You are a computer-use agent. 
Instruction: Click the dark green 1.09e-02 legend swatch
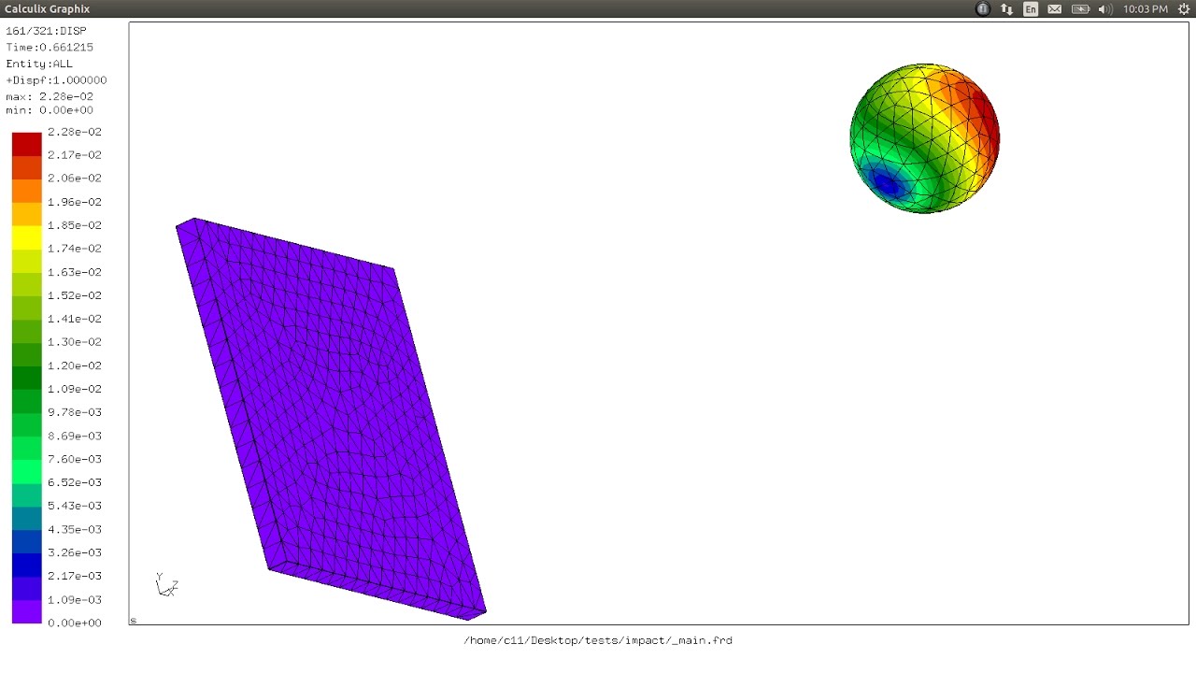[26, 378]
